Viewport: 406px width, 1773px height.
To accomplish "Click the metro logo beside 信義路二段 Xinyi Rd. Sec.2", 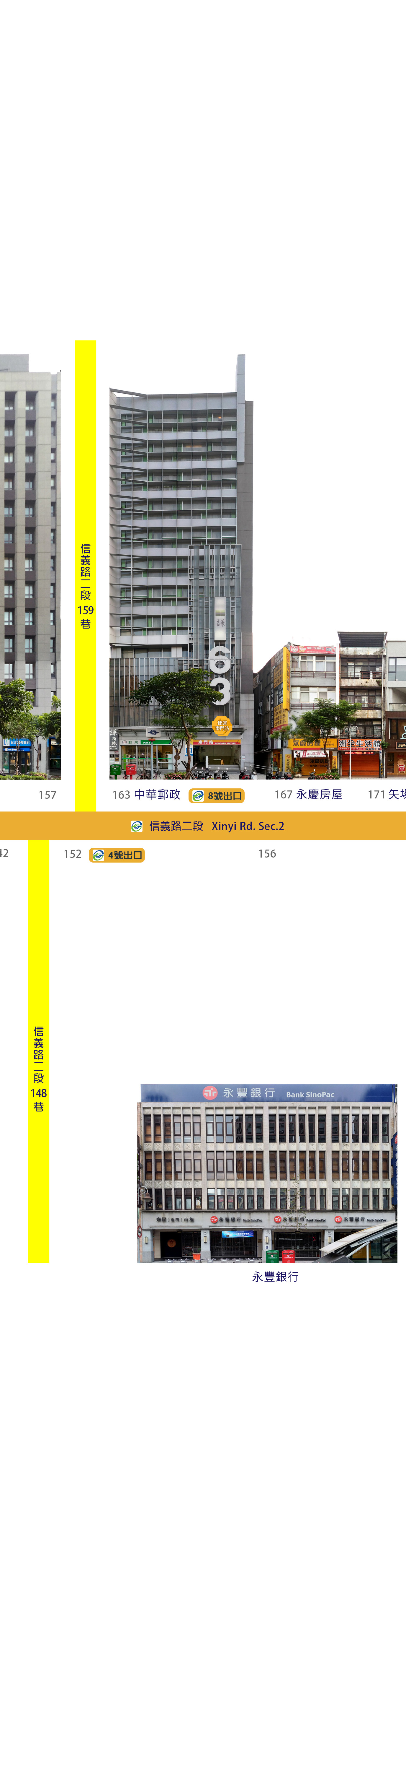I will point(137,826).
